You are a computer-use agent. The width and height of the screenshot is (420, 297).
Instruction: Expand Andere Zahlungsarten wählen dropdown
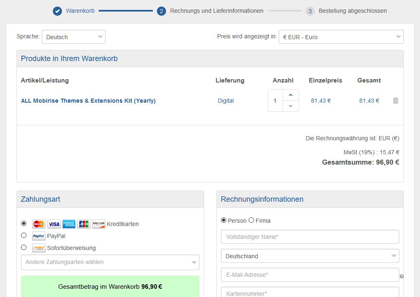(110, 262)
